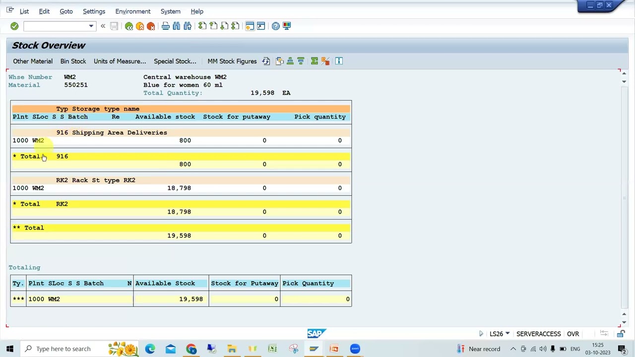
Task: Click the Sort Ascending icon
Action: tap(290, 61)
